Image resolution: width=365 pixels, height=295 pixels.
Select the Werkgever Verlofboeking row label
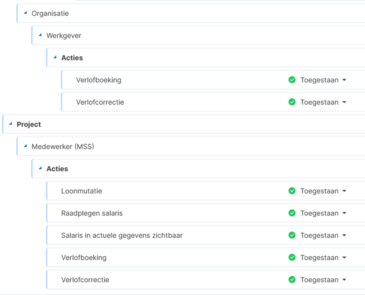tap(98, 80)
